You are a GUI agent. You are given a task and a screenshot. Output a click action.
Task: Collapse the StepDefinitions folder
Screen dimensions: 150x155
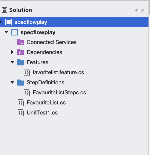click(x=12, y=82)
